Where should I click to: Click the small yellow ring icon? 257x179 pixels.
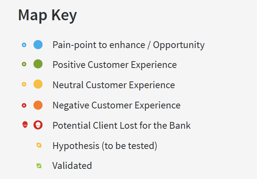[x=24, y=85]
